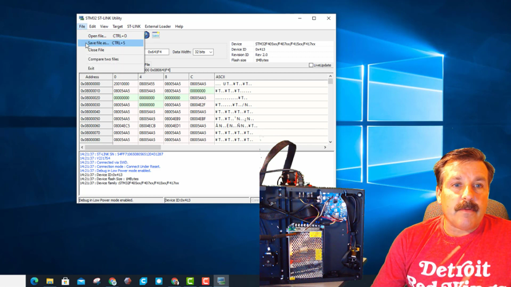Click the second Chrome icon with profile picture
The image size is (511, 287).
(x=175, y=281)
